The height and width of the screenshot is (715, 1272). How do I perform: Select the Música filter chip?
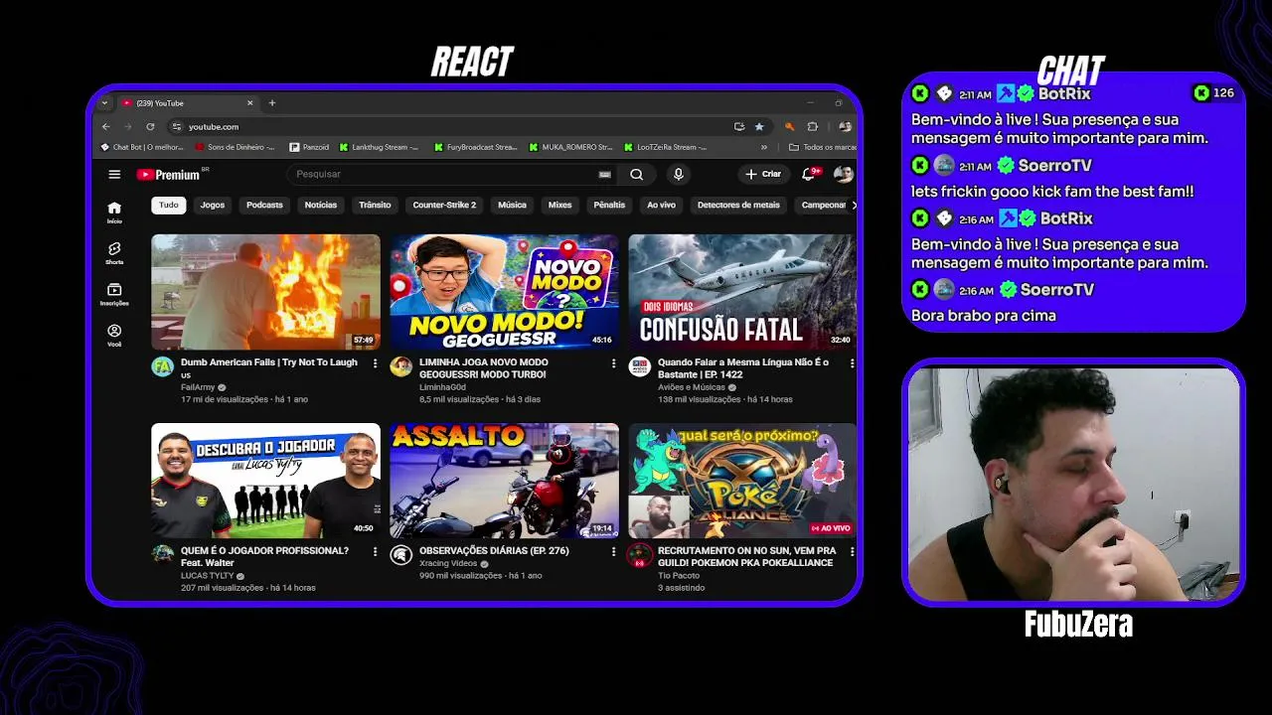[x=512, y=205]
